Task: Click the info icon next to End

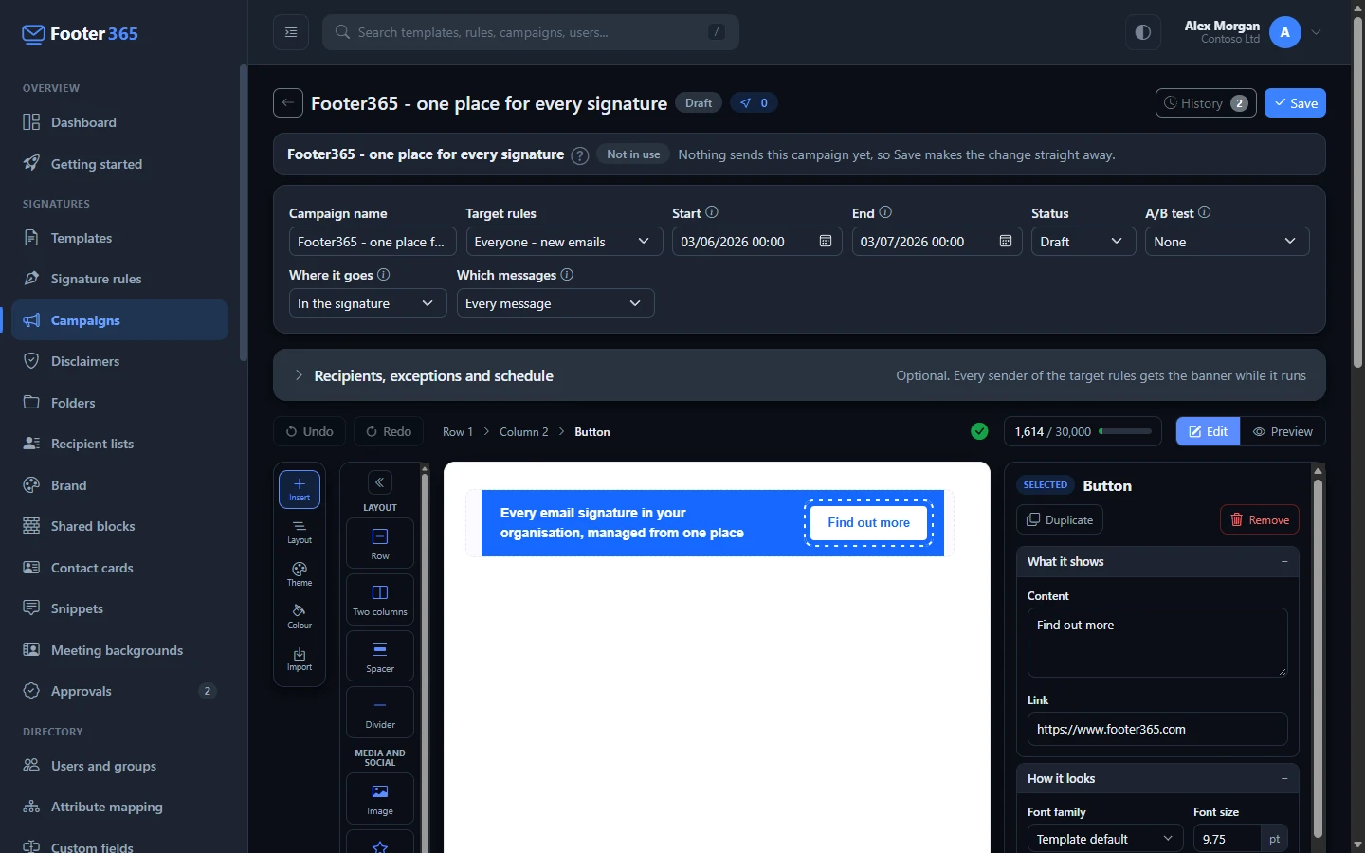Action: (885, 212)
